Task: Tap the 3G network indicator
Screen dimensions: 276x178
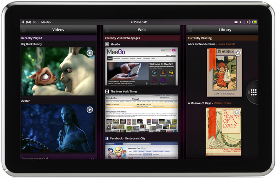Action: point(34,22)
